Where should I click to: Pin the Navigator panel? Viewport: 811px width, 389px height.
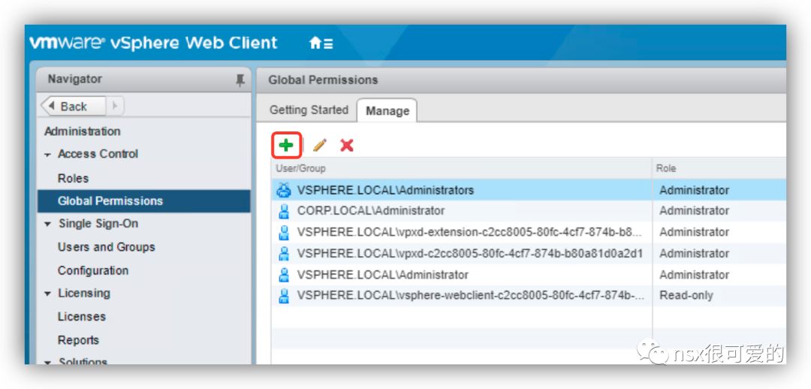click(x=240, y=80)
